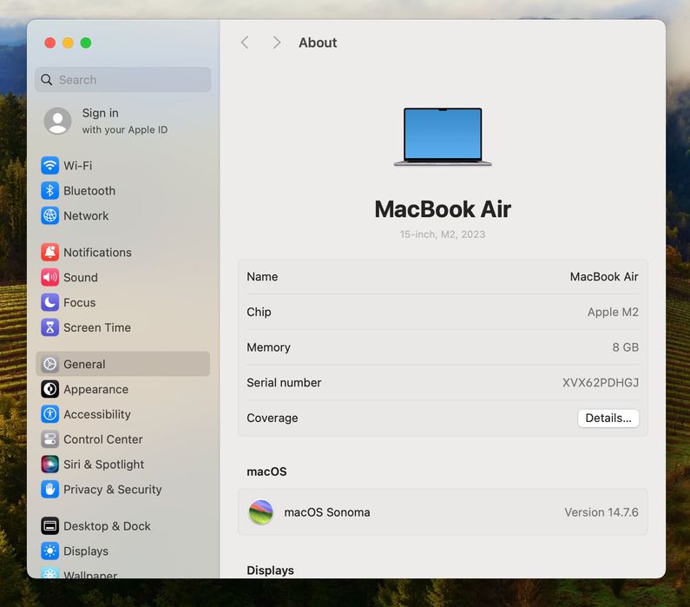Open Notifications bell icon

click(x=49, y=252)
